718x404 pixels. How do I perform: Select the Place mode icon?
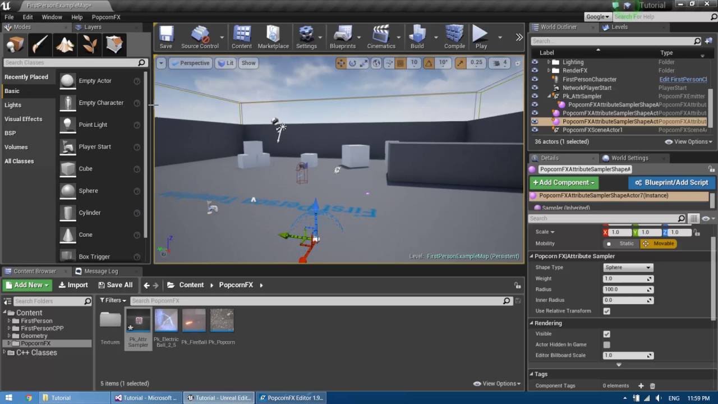tap(15, 45)
